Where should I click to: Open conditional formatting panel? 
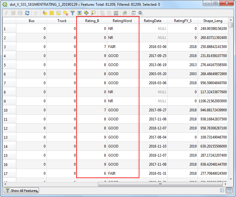pos(125,13)
